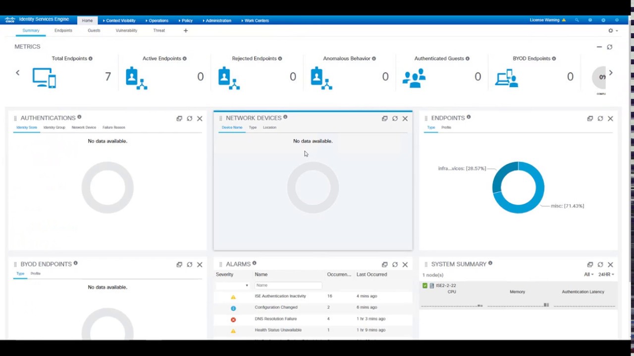
Task: Detach the Alarms dashlet
Action: click(384, 265)
